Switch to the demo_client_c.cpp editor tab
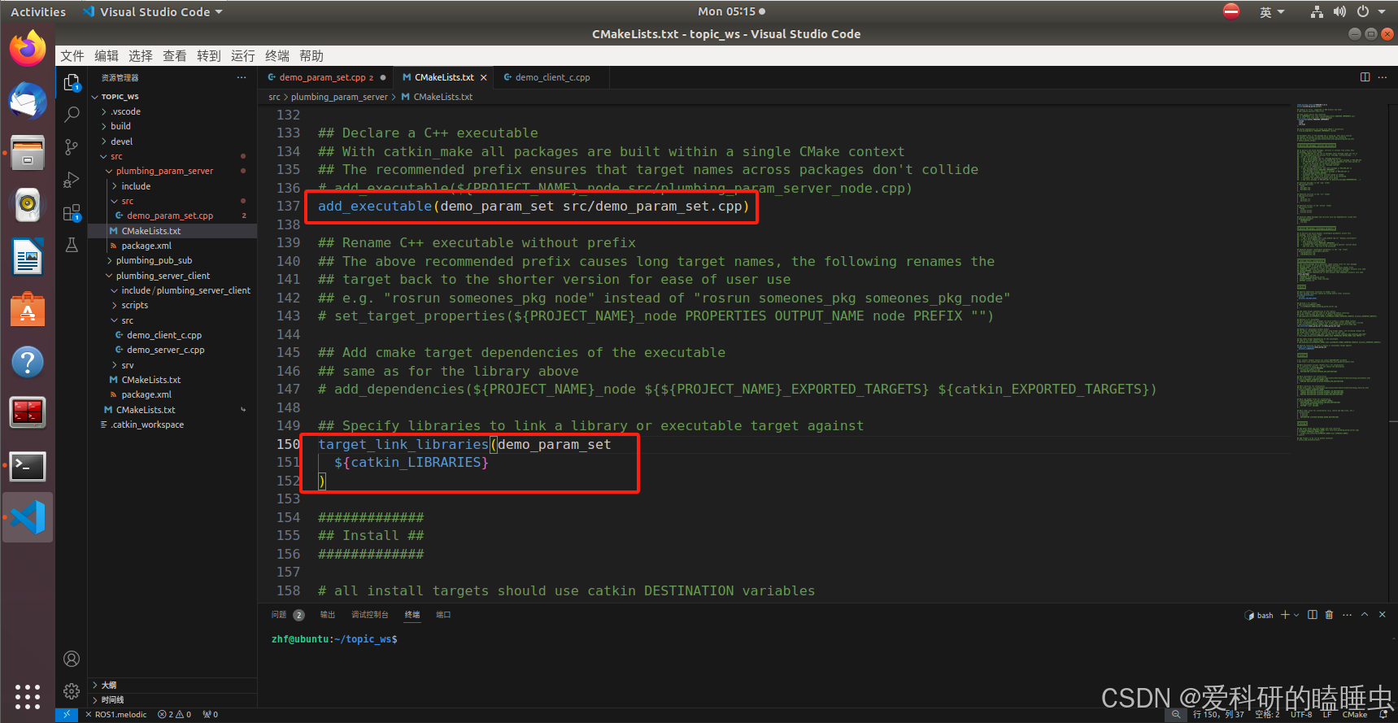Screen dimensions: 1398x723 click(552, 78)
